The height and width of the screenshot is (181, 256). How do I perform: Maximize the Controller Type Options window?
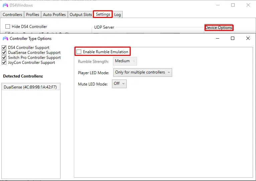coord(233,38)
